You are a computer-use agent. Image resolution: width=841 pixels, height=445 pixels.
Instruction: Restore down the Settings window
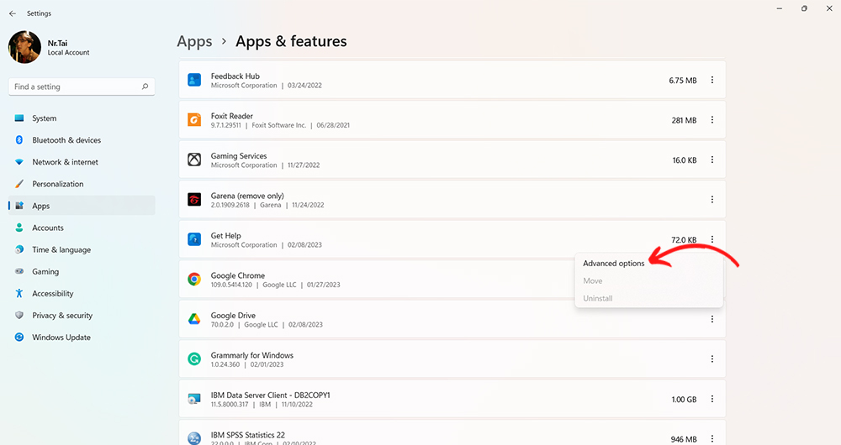coord(804,8)
